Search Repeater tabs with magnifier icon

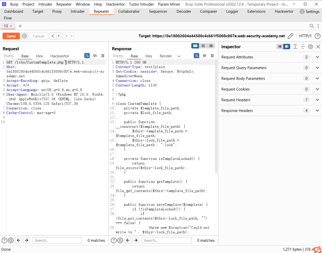[312, 26]
